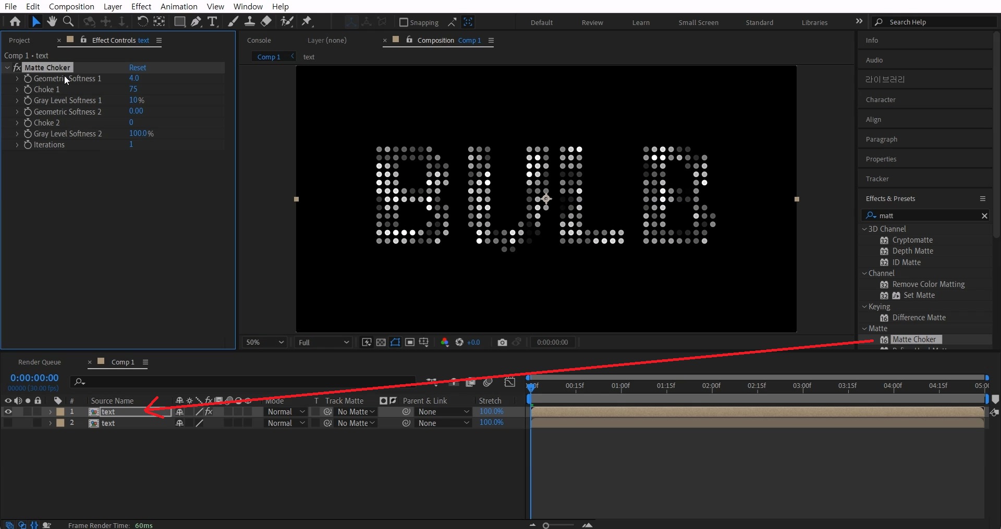Select the Rectangle shape tool
The height and width of the screenshot is (529, 1001).
179,21
